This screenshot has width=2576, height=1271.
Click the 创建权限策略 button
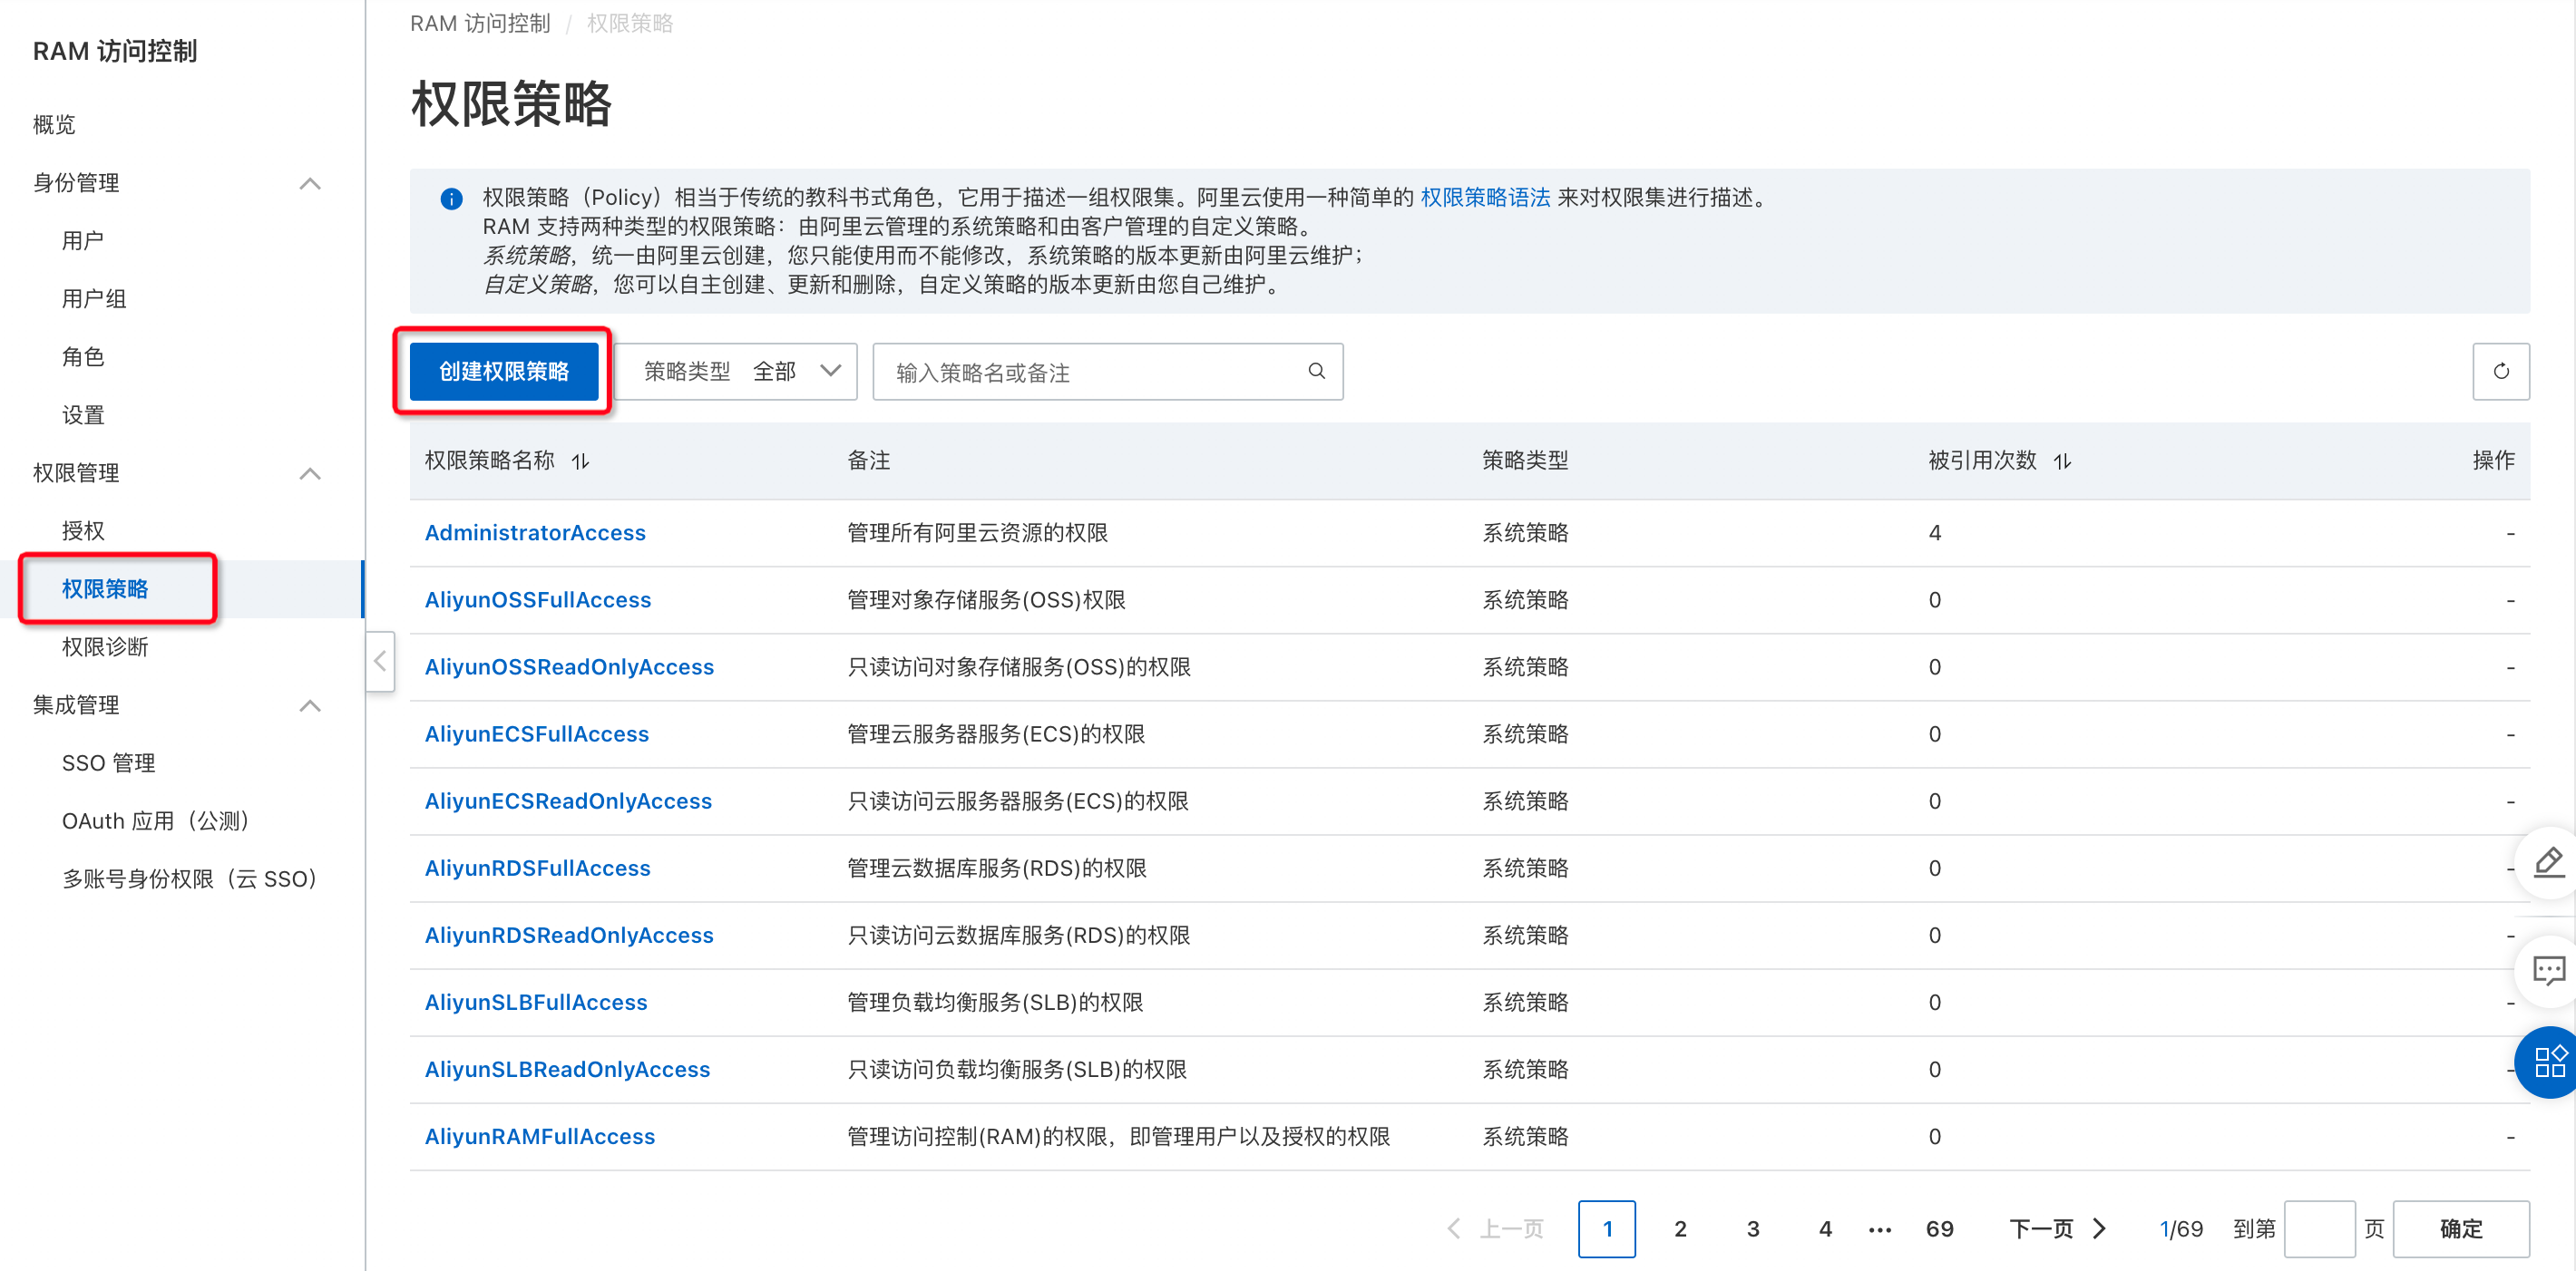click(504, 372)
